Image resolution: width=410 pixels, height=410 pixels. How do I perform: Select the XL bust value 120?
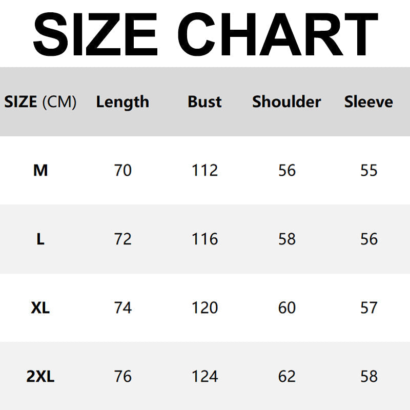click(205, 307)
